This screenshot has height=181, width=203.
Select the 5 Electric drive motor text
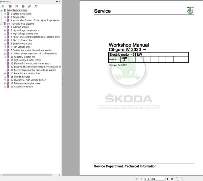21,40
